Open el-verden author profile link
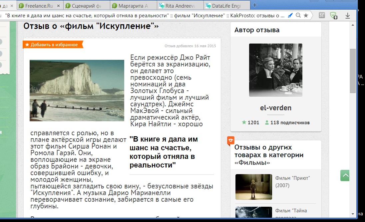 [276, 108]
